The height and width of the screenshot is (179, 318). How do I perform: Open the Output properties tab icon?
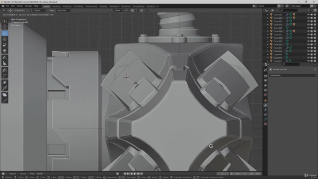pyautogui.click(x=265, y=81)
